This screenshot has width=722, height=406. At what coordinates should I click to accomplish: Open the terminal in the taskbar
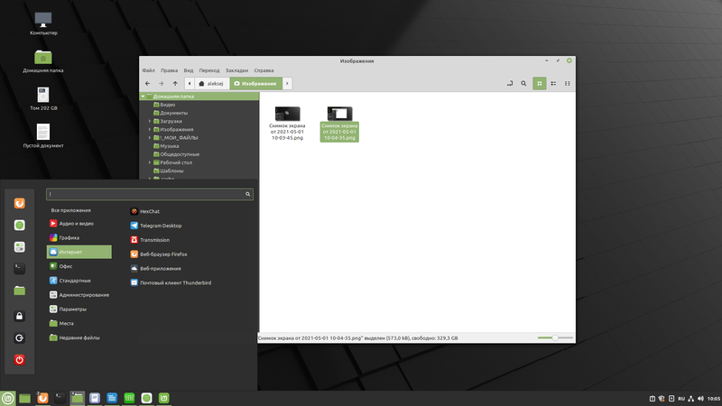60,398
